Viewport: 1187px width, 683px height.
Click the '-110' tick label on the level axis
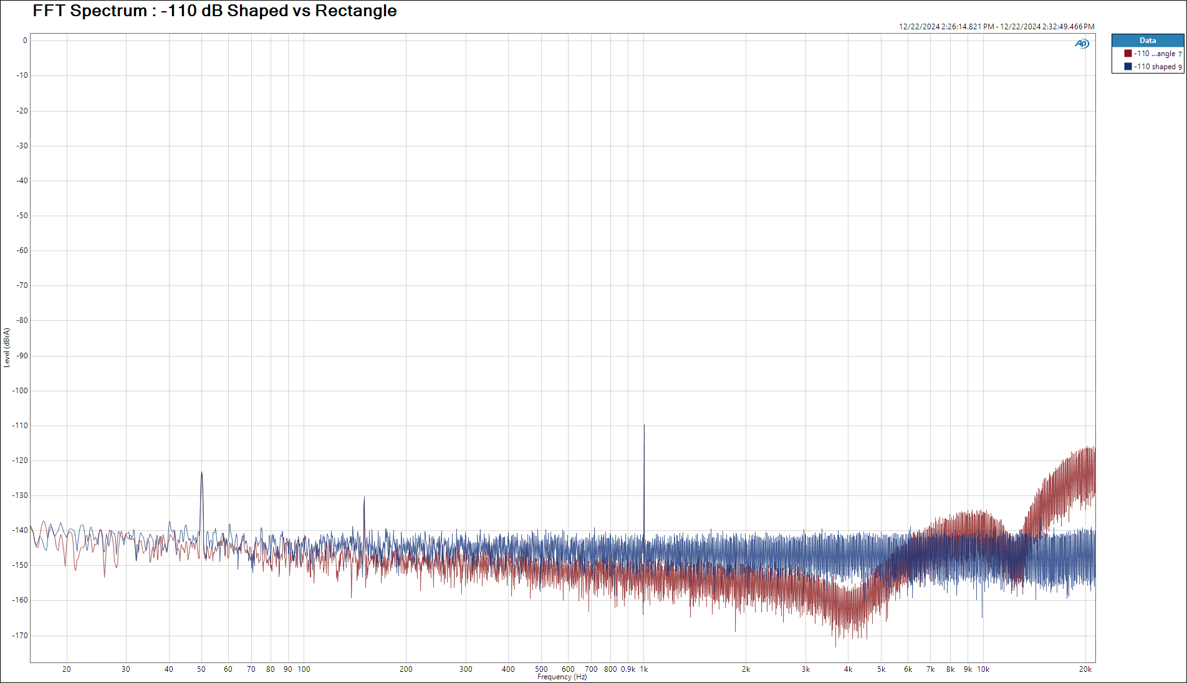pos(21,426)
